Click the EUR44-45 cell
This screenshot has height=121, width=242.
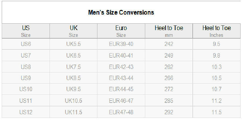pyautogui.click(x=121, y=89)
